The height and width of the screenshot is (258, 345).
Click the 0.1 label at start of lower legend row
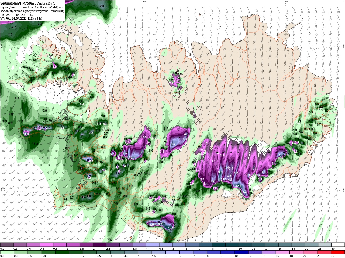[2, 256]
